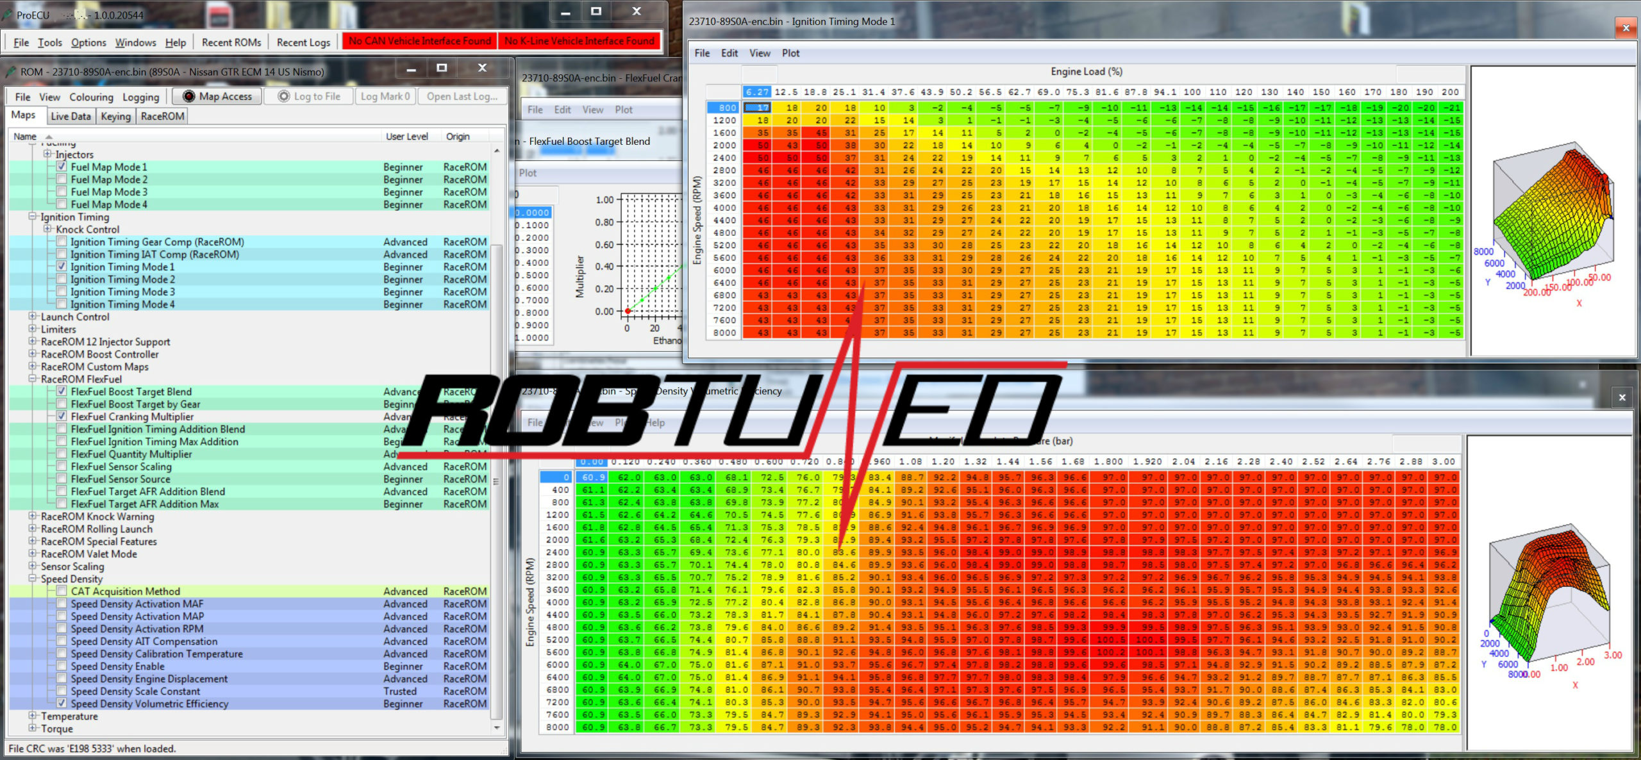Expand the Launch Control tree node
1641x760 pixels.
click(33, 317)
